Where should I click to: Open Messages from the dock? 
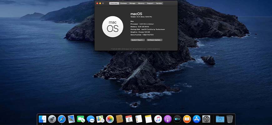pos(91,119)
